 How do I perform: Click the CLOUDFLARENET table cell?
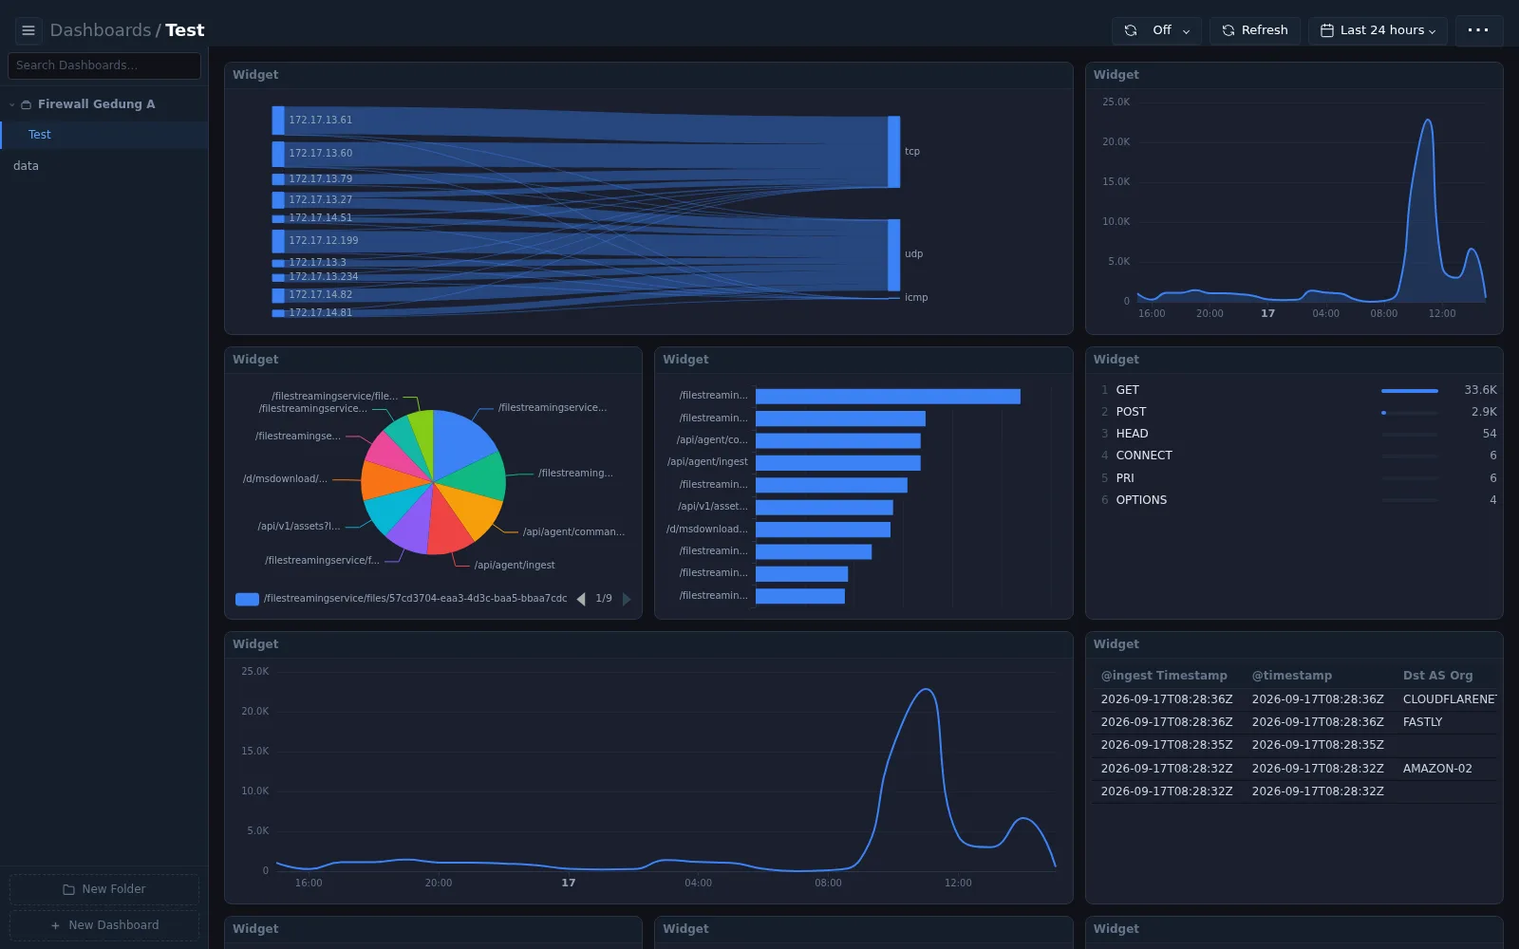[x=1450, y=699]
